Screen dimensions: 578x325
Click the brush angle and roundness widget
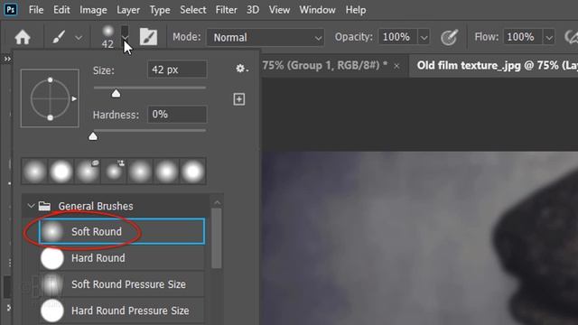[51, 98]
